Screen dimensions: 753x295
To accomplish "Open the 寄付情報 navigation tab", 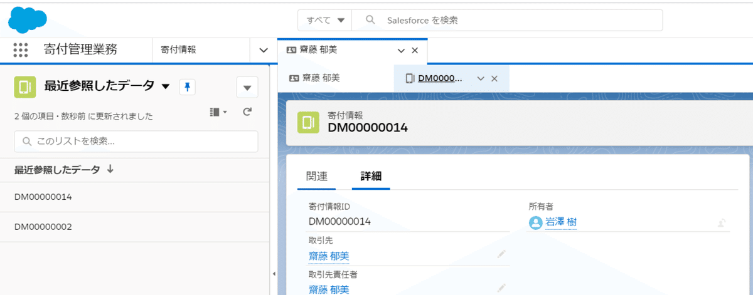I will (178, 49).
